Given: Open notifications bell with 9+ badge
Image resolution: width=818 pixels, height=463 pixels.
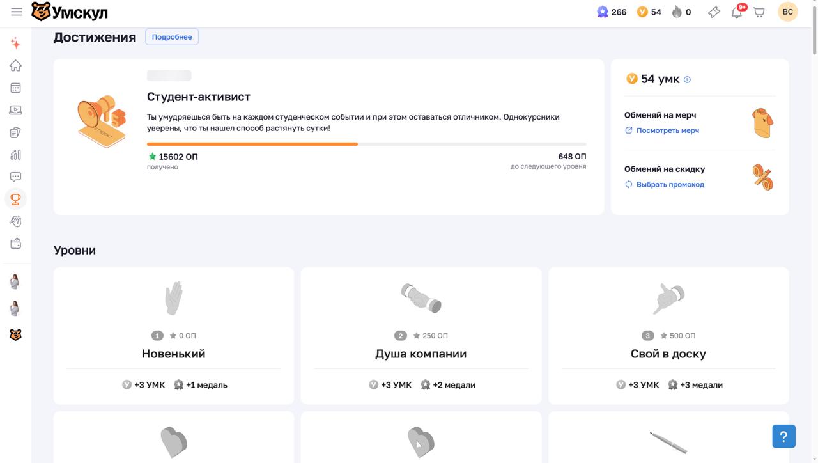Looking at the screenshot, I should click(x=737, y=12).
